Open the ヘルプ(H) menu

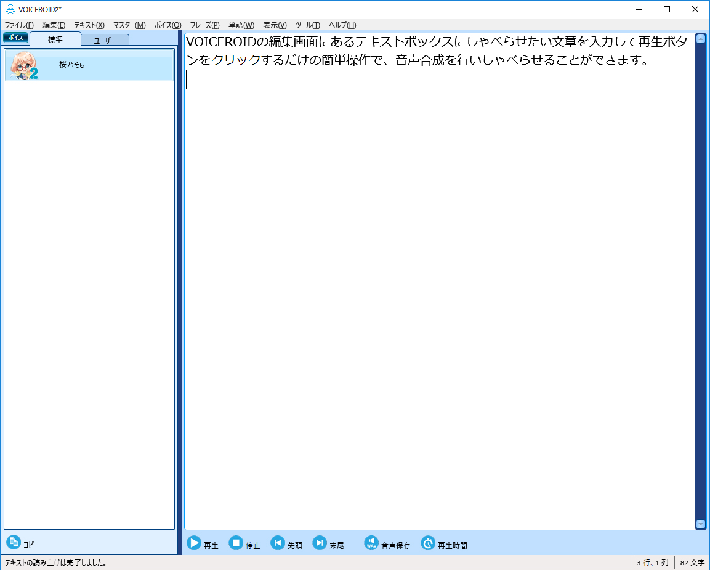342,25
